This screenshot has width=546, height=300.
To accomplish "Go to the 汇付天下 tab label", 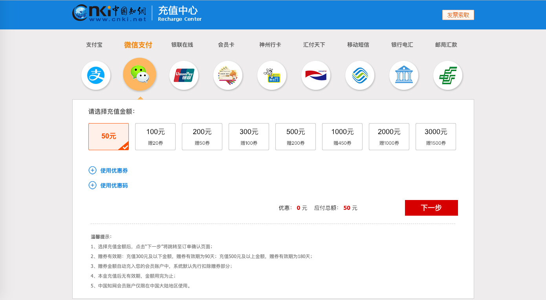I will [314, 45].
